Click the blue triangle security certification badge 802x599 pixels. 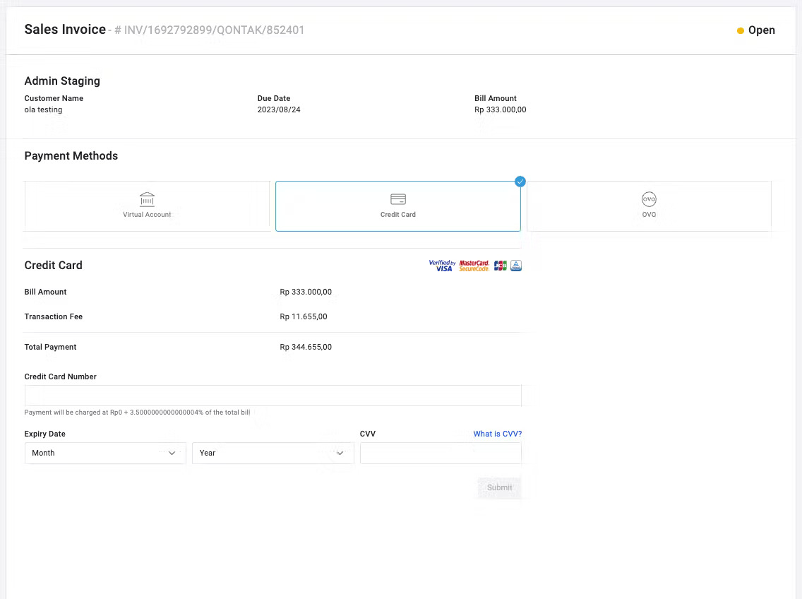tap(516, 266)
